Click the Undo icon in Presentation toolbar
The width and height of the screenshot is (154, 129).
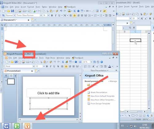(55, 62)
